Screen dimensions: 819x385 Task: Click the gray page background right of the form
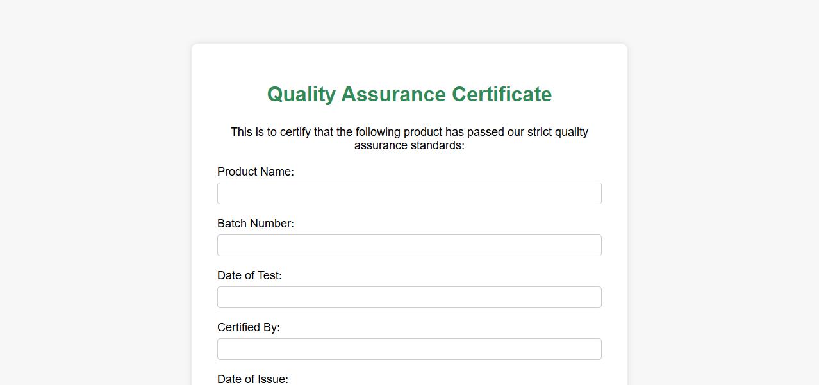coord(723,192)
